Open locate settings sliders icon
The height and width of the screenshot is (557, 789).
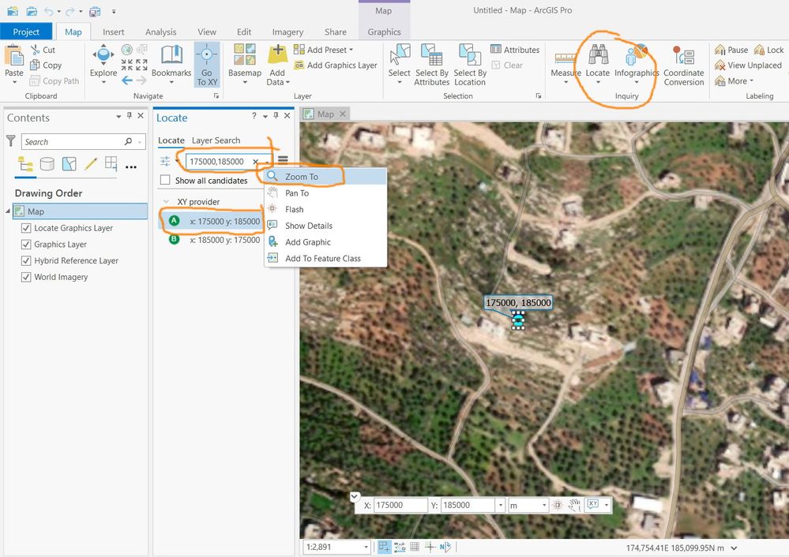click(x=165, y=162)
